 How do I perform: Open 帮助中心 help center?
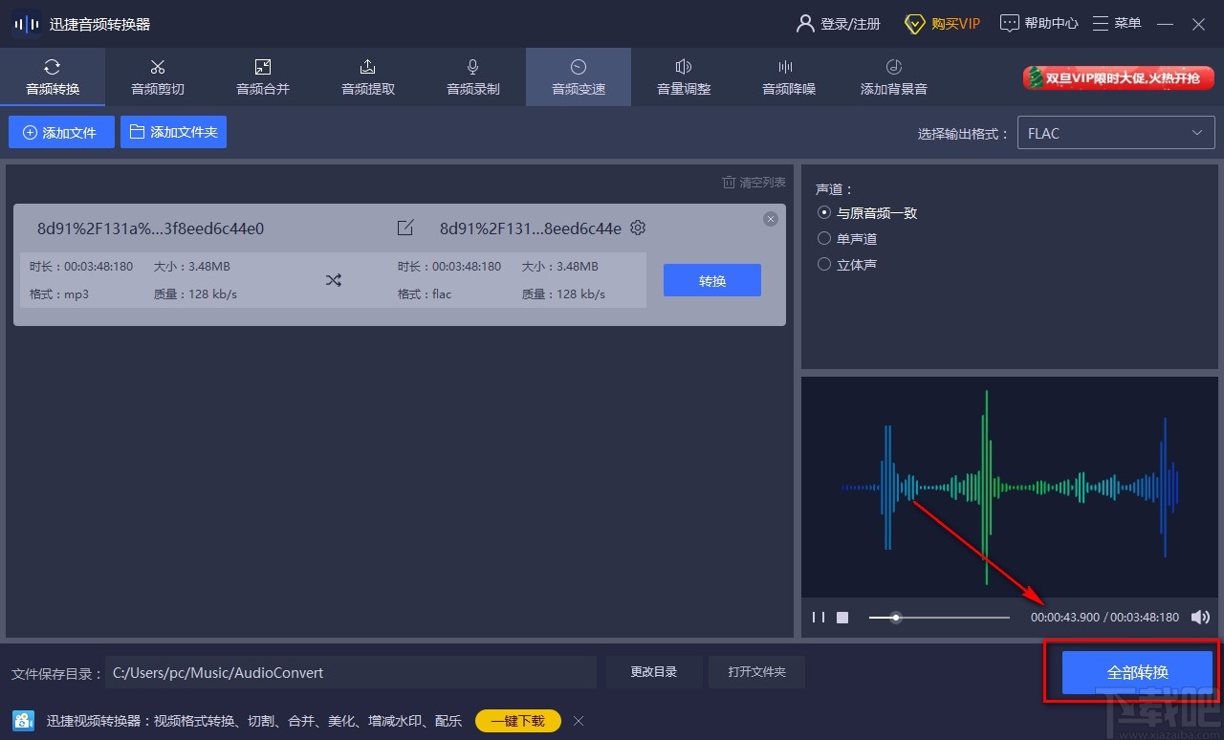pos(1038,23)
